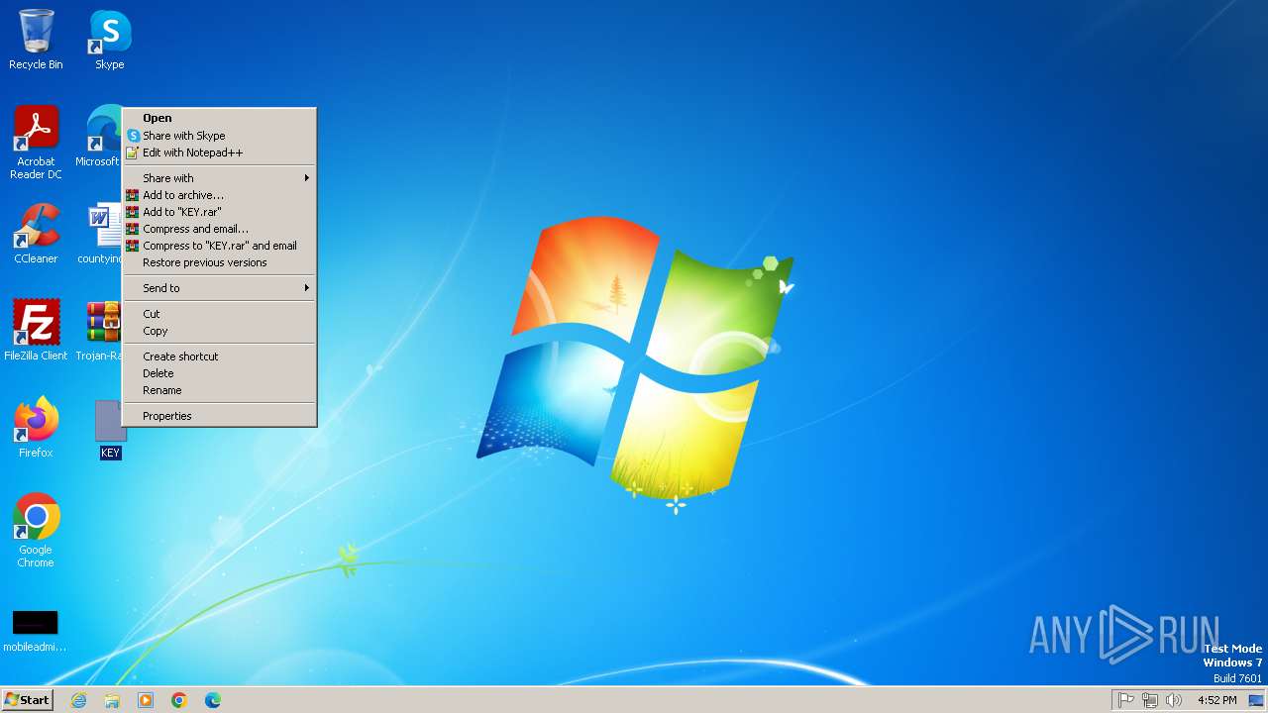Open the Google Chrome desktop shortcut
Viewport: 1268px width, 713px height.
pos(36,531)
